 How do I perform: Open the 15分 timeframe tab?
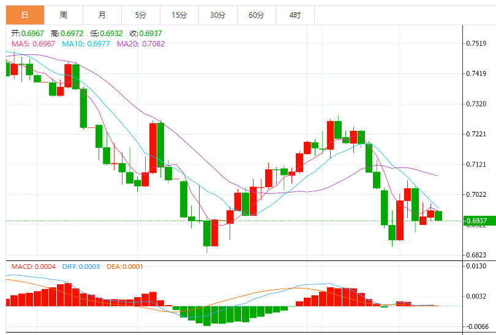point(179,15)
